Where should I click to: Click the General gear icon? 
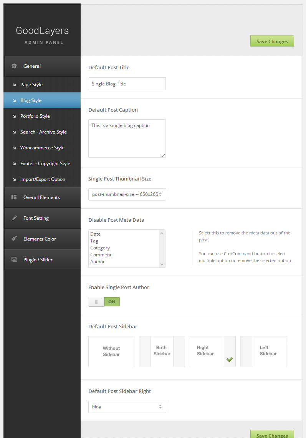pyautogui.click(x=14, y=66)
